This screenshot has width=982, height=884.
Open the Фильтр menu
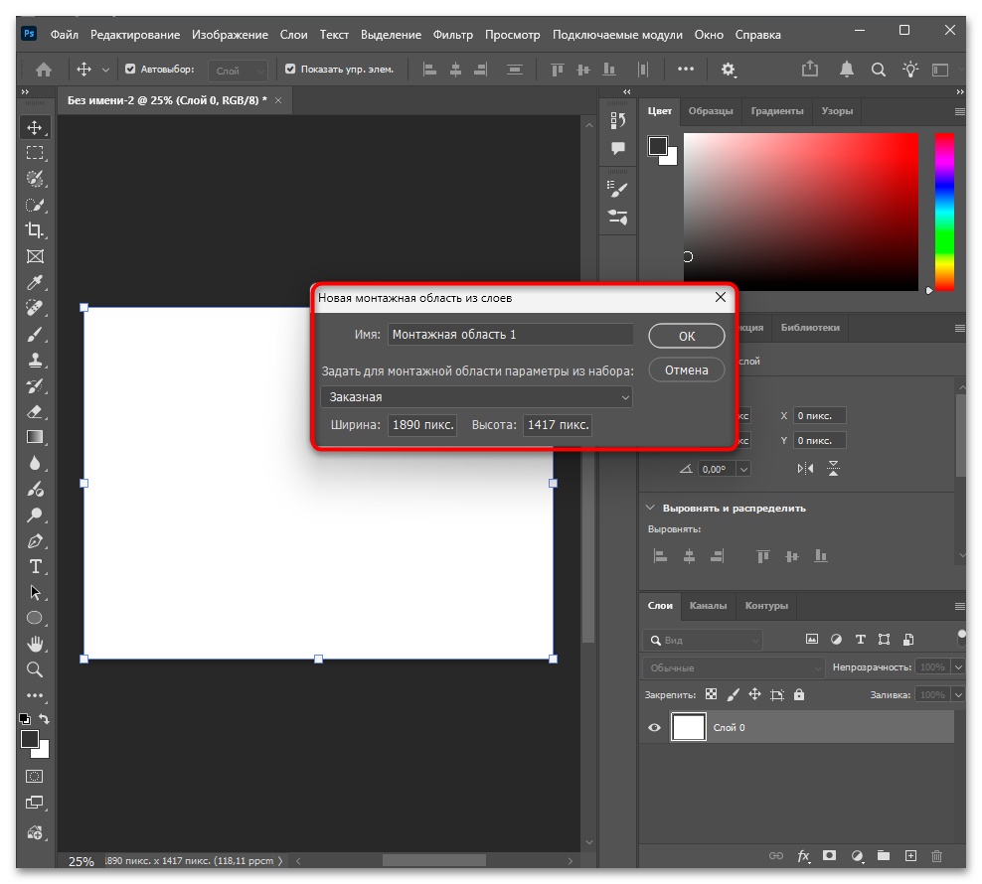[453, 35]
